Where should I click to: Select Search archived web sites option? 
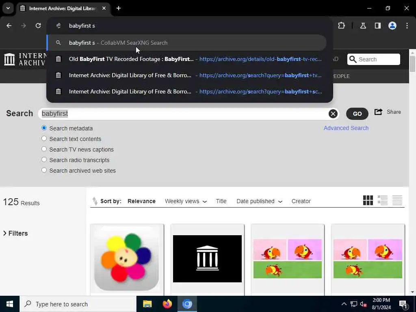tap(44, 170)
